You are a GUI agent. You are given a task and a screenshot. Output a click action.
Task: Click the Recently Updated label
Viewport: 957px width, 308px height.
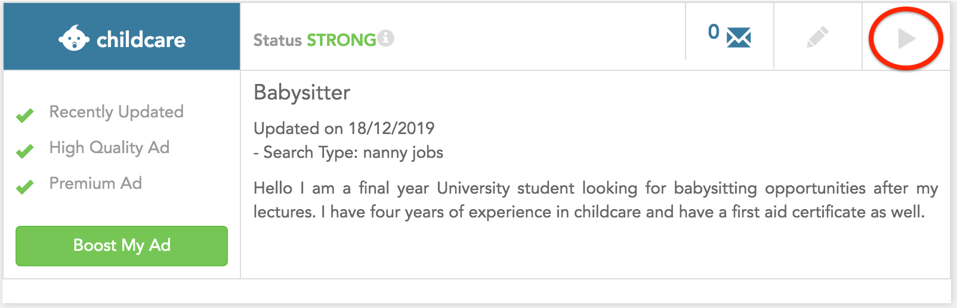116,112
